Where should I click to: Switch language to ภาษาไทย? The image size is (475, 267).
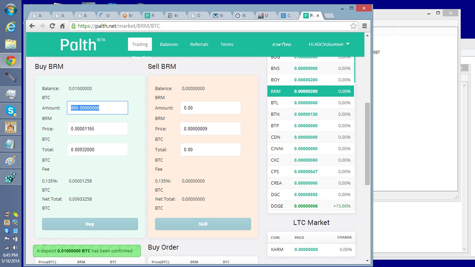(x=282, y=44)
